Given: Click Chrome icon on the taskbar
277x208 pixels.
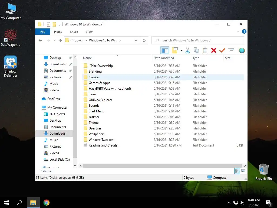Looking at the screenshot, I should pos(47,203).
